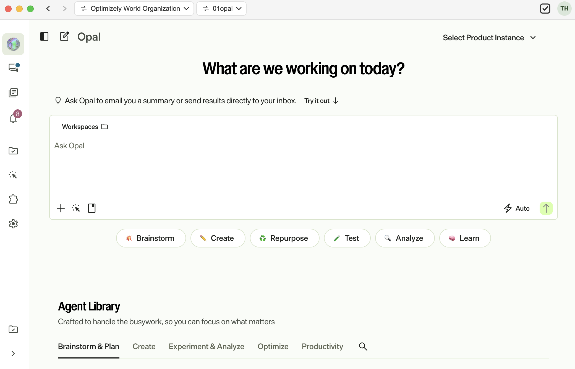Open the library documents icon in sidebar
The image size is (575, 369).
pyautogui.click(x=13, y=93)
